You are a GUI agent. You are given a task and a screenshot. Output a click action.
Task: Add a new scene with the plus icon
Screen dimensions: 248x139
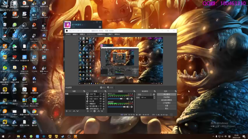tap(67, 111)
